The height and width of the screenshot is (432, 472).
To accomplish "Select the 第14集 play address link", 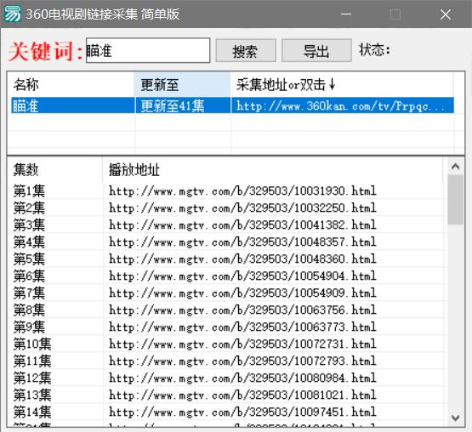I will (x=242, y=412).
